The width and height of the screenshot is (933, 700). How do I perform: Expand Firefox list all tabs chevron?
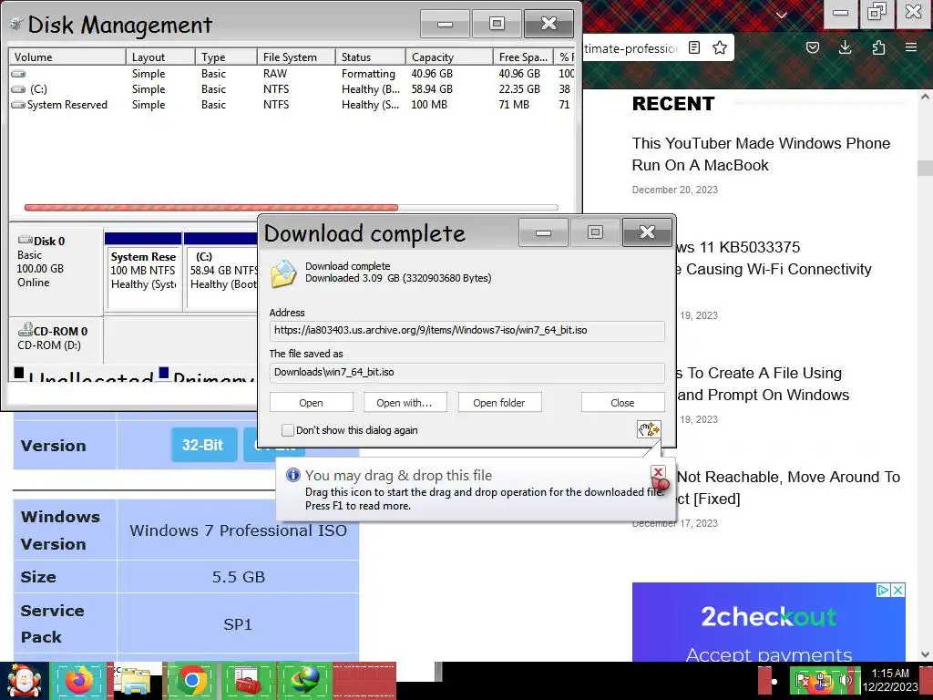tap(782, 15)
